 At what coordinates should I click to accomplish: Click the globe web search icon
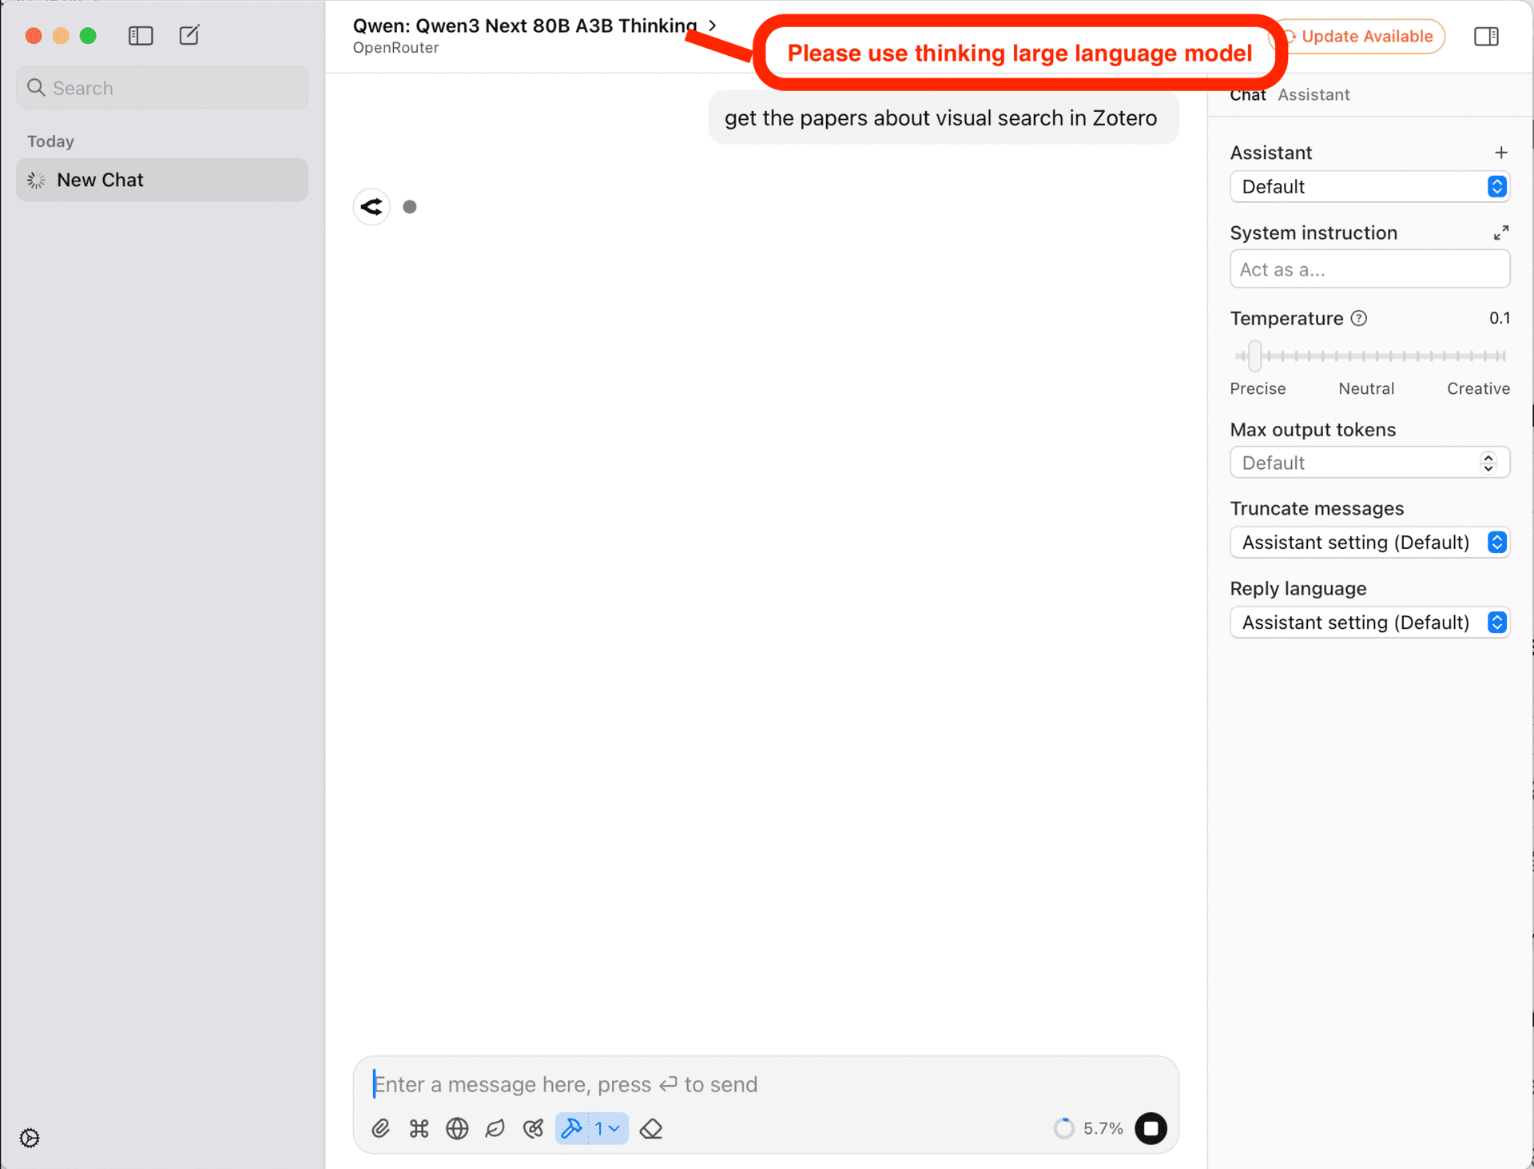point(457,1128)
